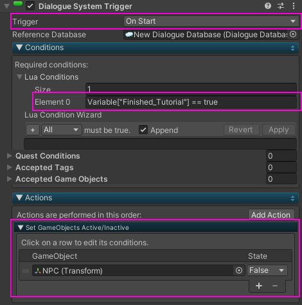Screen dimensions: 302x305
Task: Click the green Dialogue System Trigger icon
Action: pyautogui.click(x=18, y=4)
